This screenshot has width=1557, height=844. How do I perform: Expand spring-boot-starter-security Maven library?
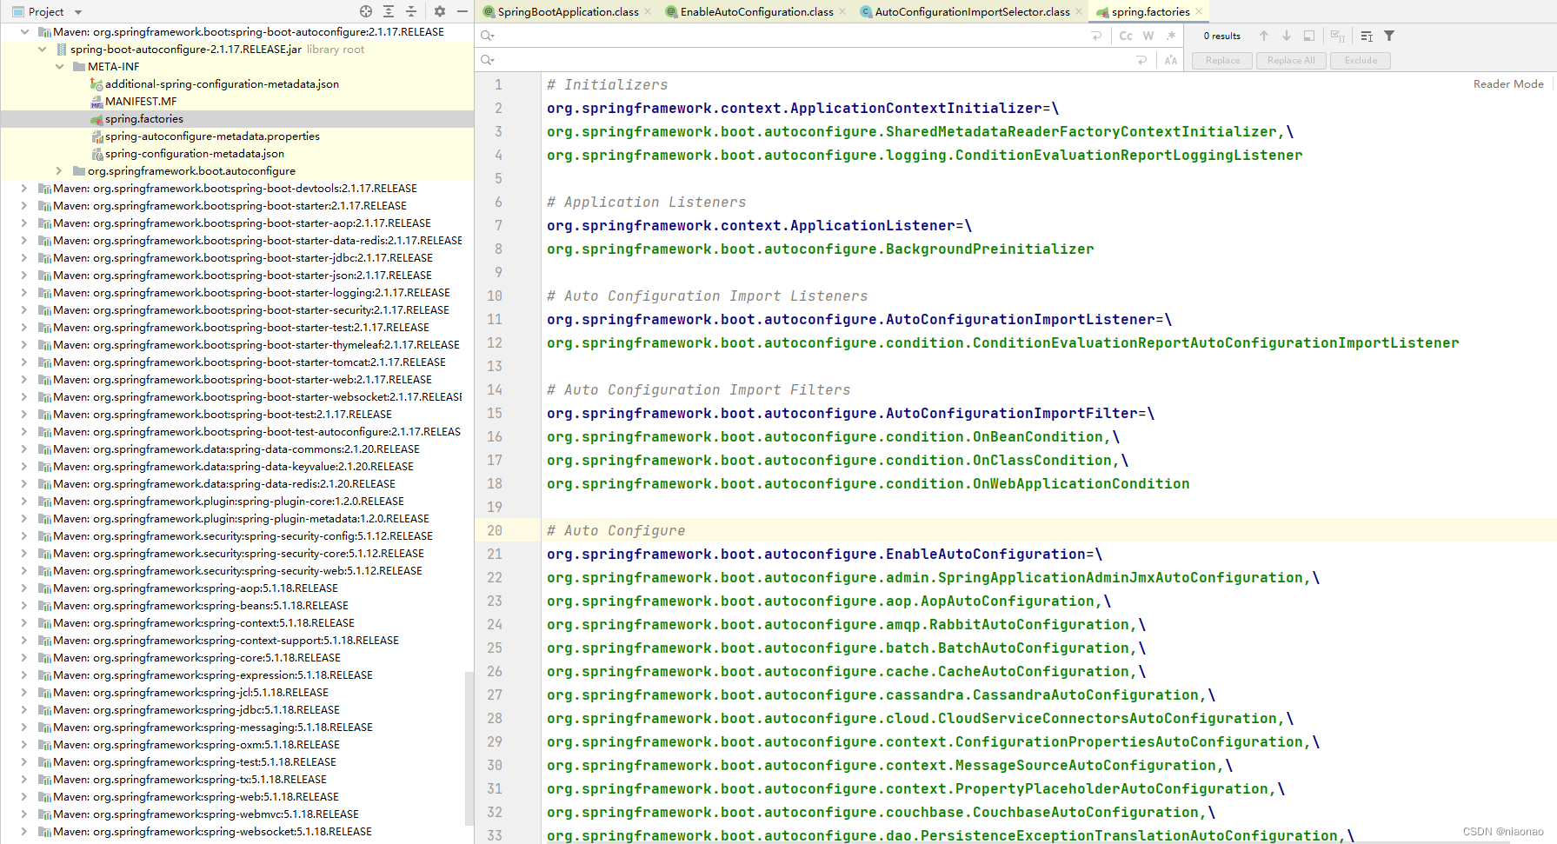24,309
